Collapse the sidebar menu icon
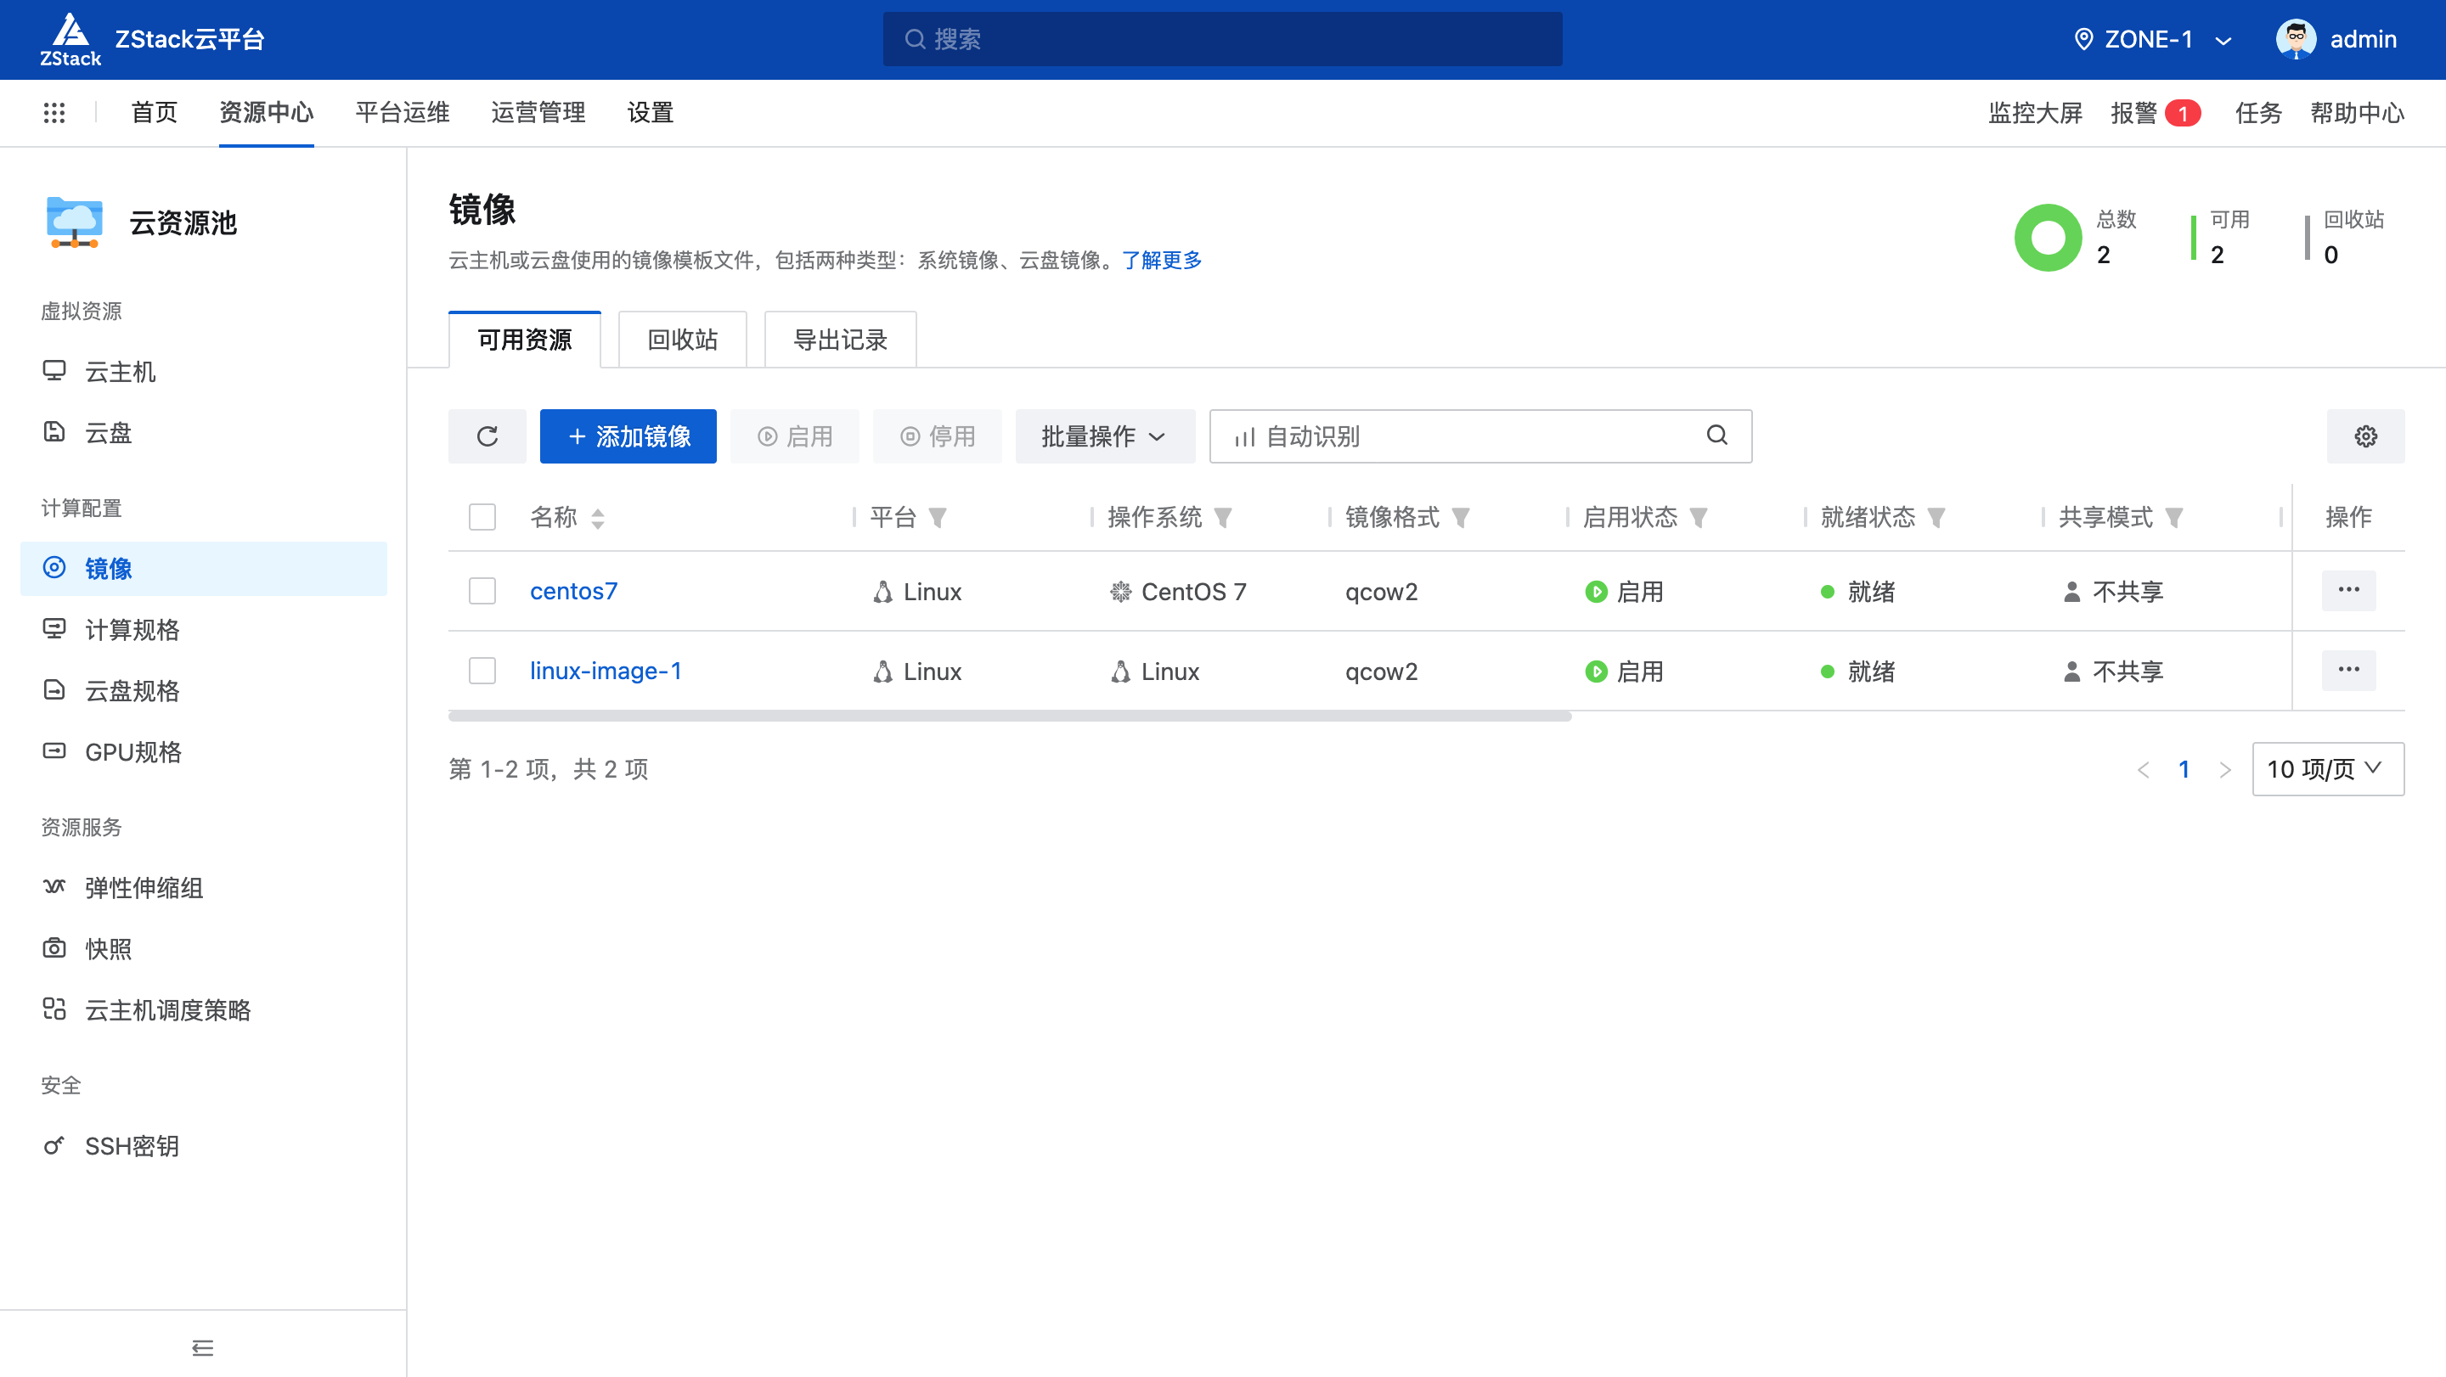The image size is (2446, 1377). pos(202,1347)
